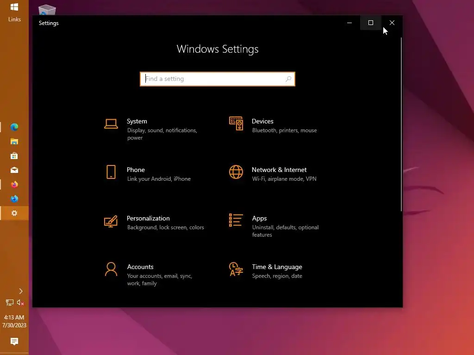
Task: Open the Personalization paintbrush icon
Action: click(x=111, y=221)
